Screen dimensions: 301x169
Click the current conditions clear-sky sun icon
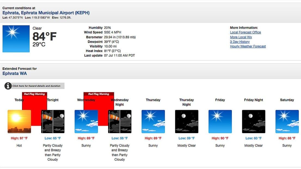(16, 39)
